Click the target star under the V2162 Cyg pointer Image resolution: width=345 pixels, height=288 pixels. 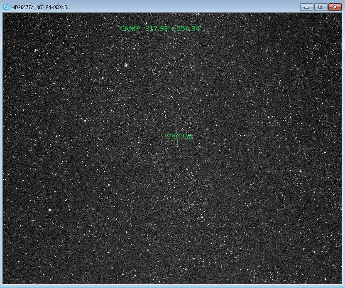tap(178, 146)
